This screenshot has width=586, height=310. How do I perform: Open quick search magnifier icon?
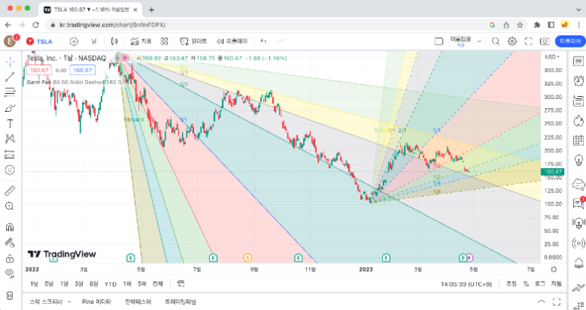[x=496, y=42]
